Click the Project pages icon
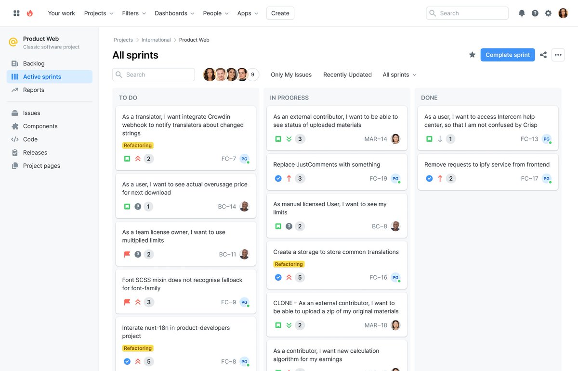The image size is (578, 371). tap(14, 166)
